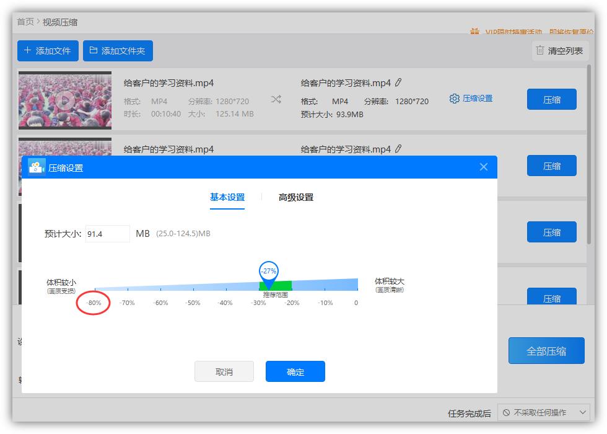607x434 pixels.
Task: Switch to the 基本设置 tab
Action: (227, 197)
